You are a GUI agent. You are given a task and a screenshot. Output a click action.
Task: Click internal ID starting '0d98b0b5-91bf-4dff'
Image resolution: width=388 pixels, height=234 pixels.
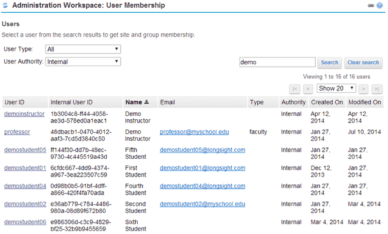click(x=78, y=190)
